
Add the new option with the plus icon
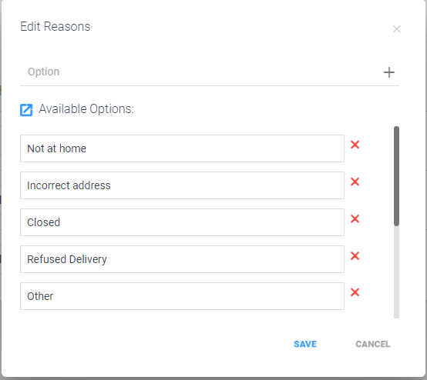coord(389,72)
